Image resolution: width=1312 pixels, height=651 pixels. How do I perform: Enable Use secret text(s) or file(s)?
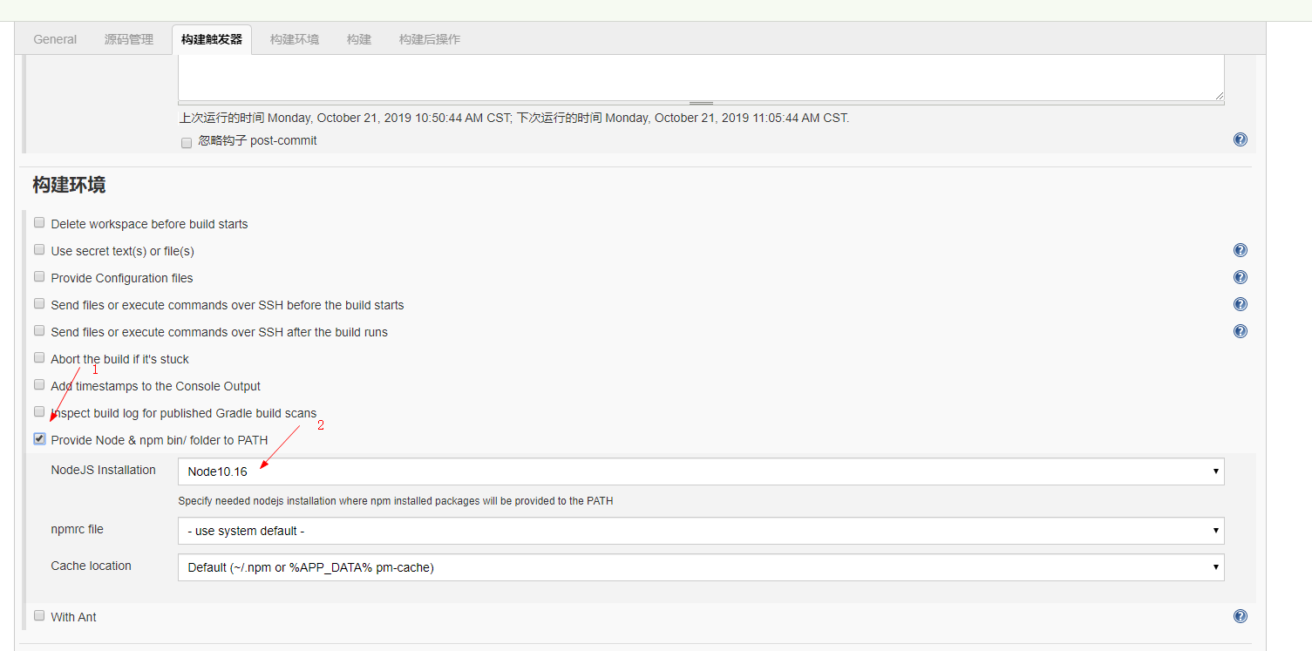point(39,250)
